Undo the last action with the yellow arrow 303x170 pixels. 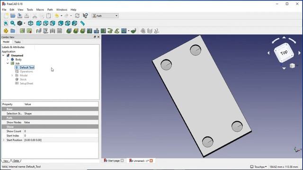click(57, 16)
